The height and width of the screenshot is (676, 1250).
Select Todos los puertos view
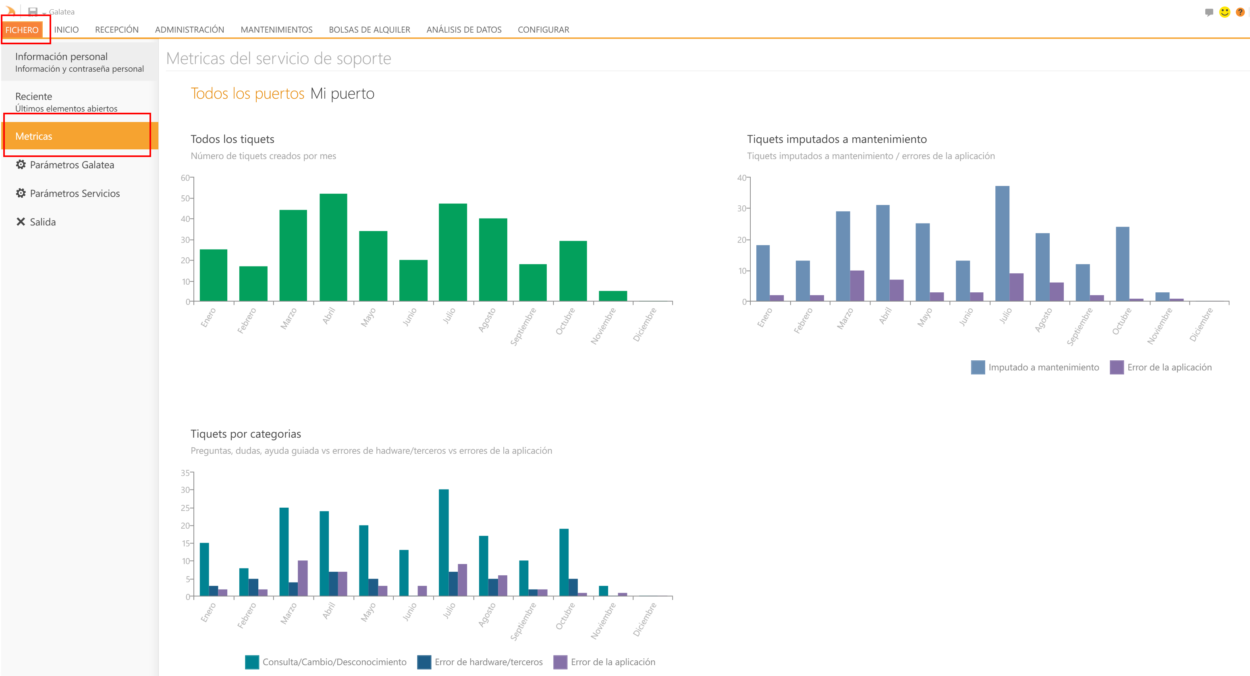coord(247,93)
